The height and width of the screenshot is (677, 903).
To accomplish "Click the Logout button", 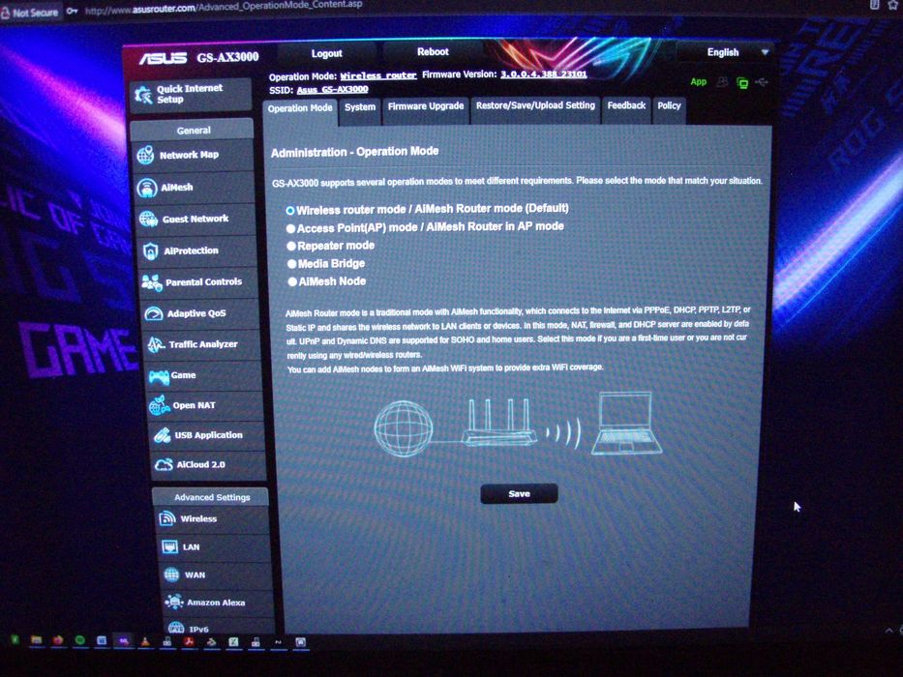I will tap(326, 53).
